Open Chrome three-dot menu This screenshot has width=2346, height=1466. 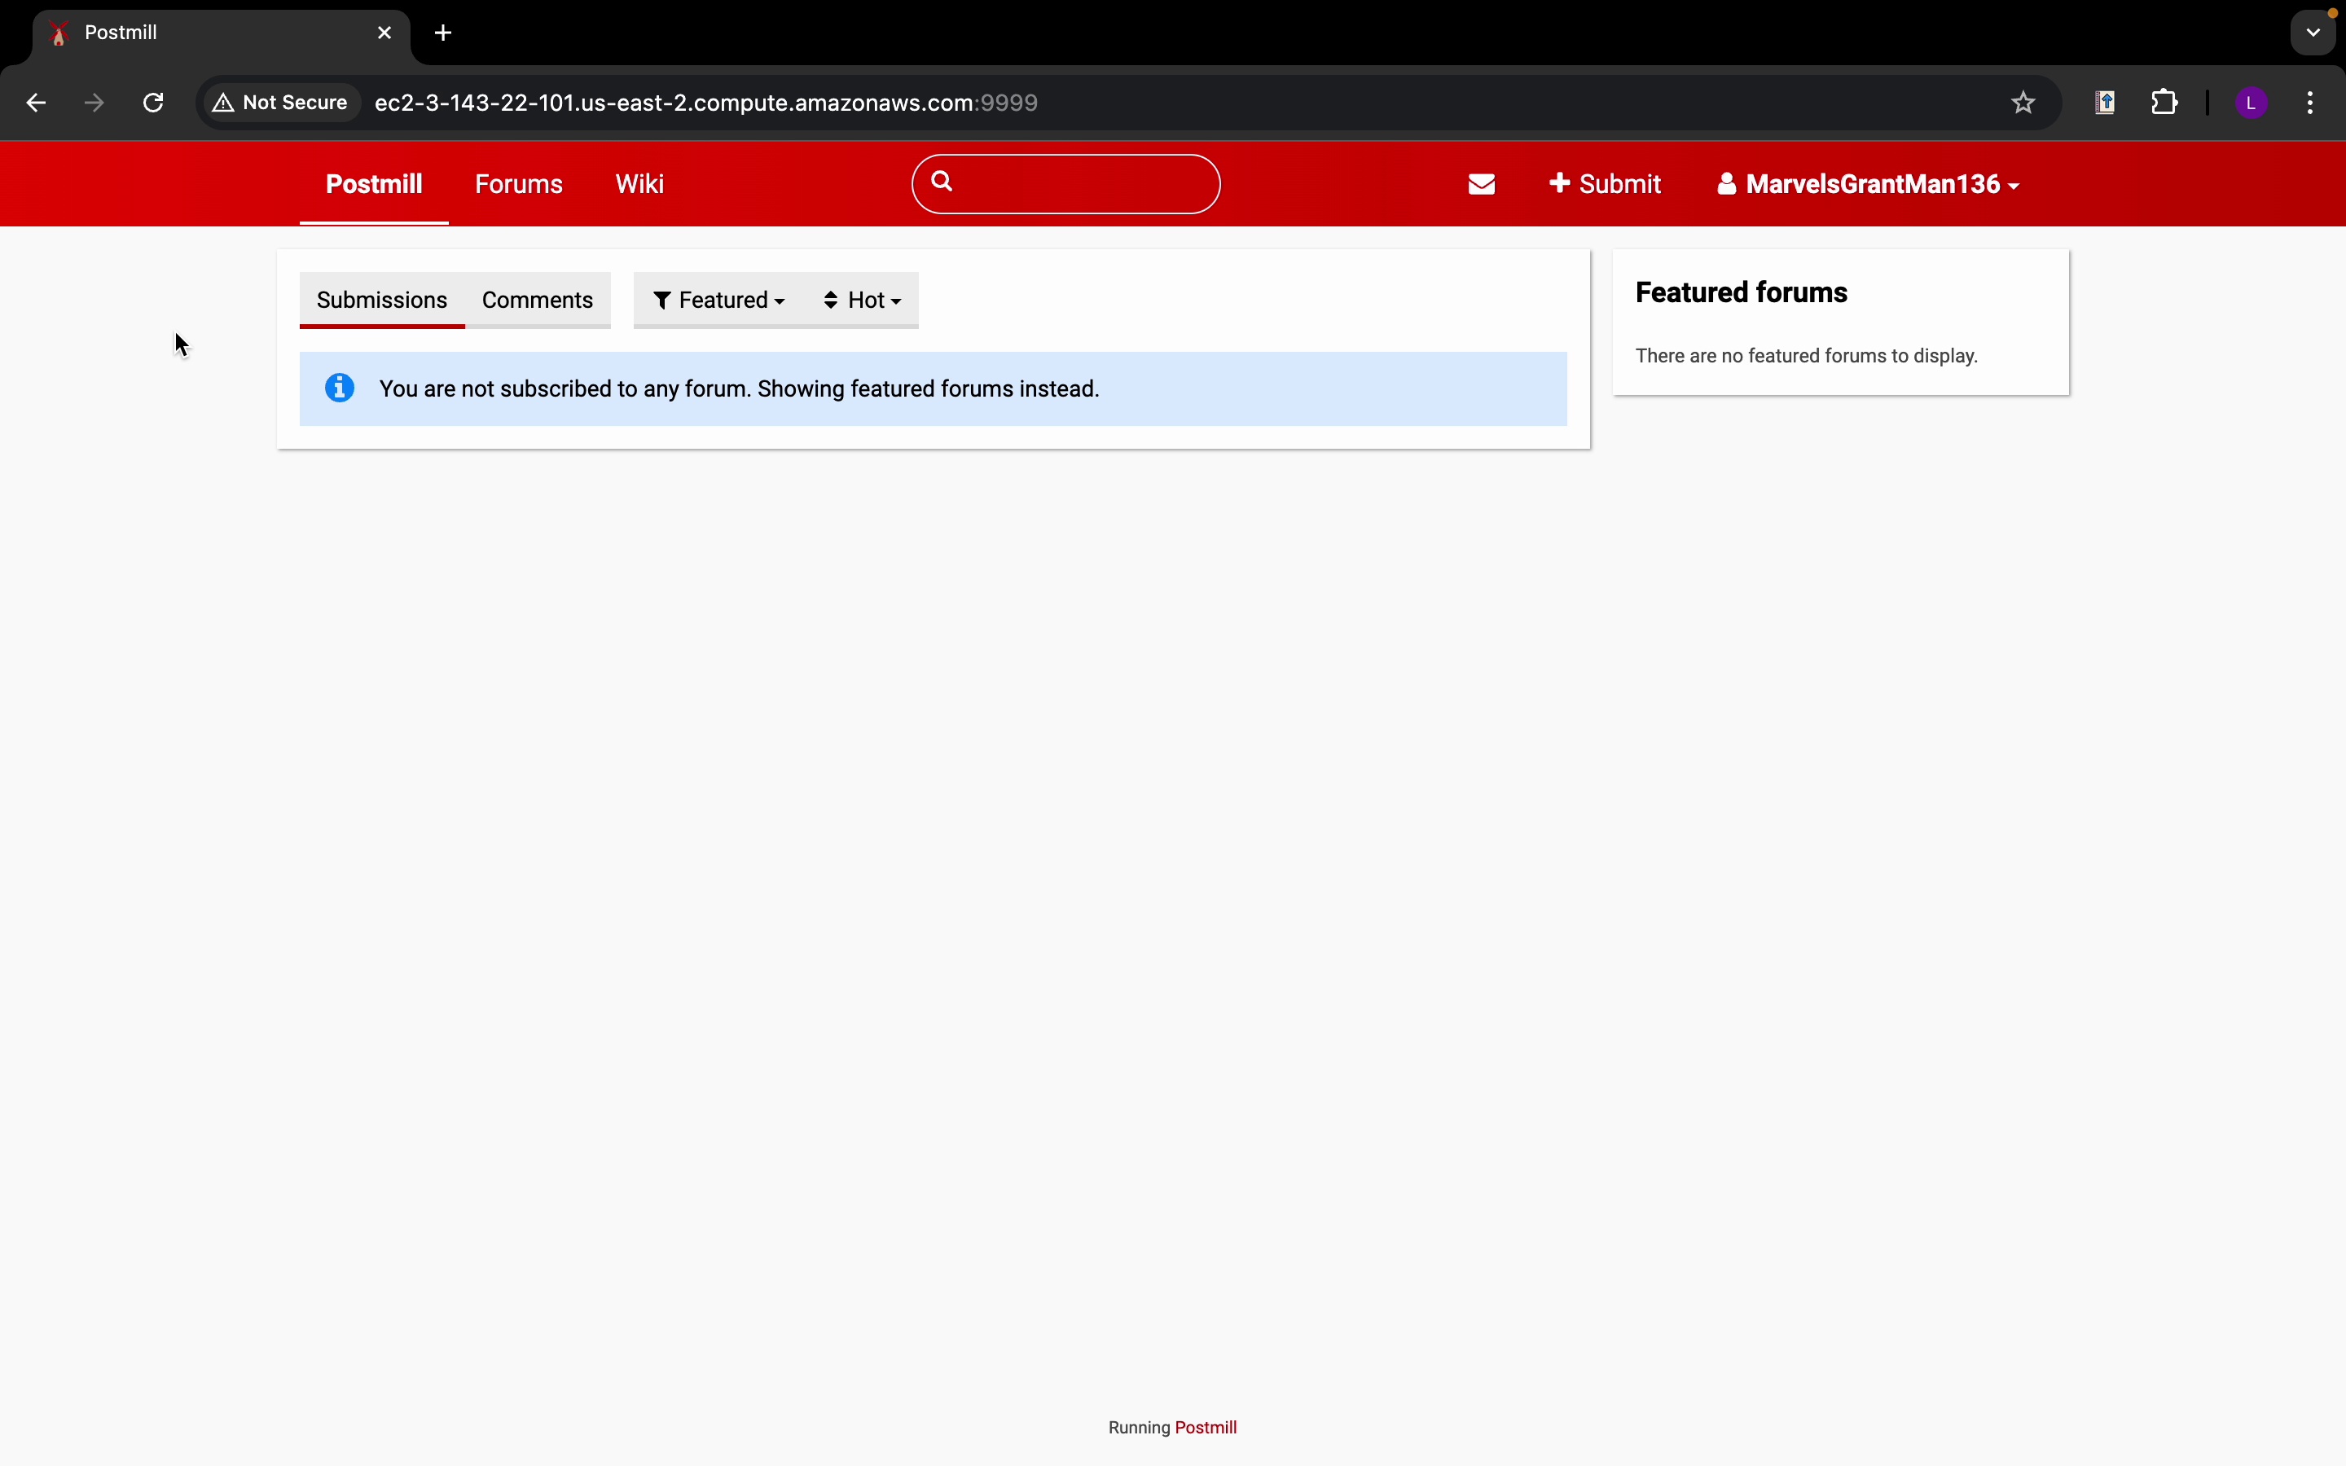pos(2311,103)
